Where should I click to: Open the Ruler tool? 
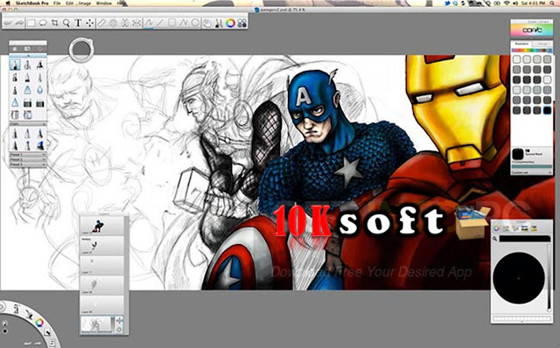click(x=101, y=24)
